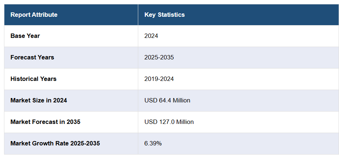Select the base year value 2024
This screenshot has height=156, width=339.
(x=151, y=36)
